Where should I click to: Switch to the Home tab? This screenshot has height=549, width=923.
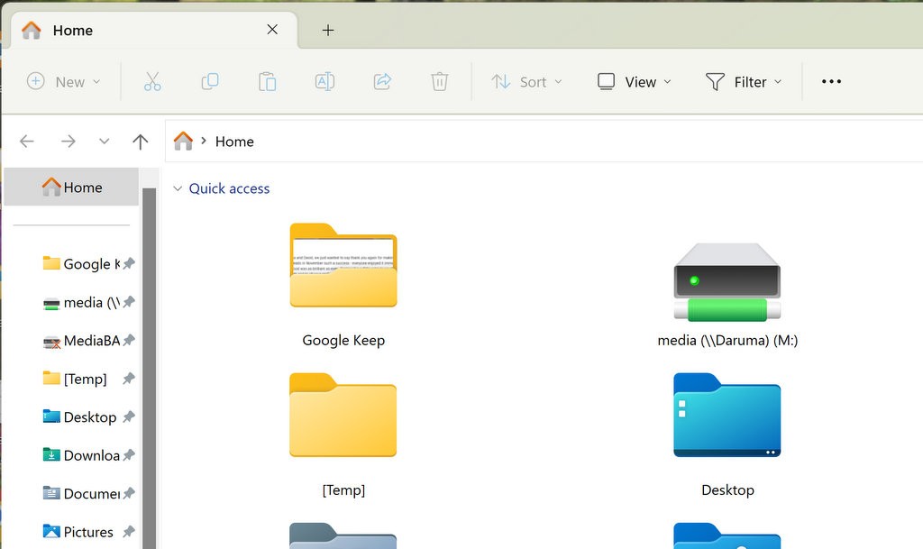(73, 30)
